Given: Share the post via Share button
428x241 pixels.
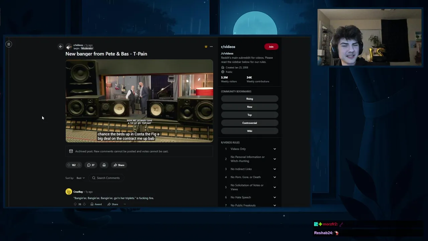Looking at the screenshot, I should click(119, 165).
